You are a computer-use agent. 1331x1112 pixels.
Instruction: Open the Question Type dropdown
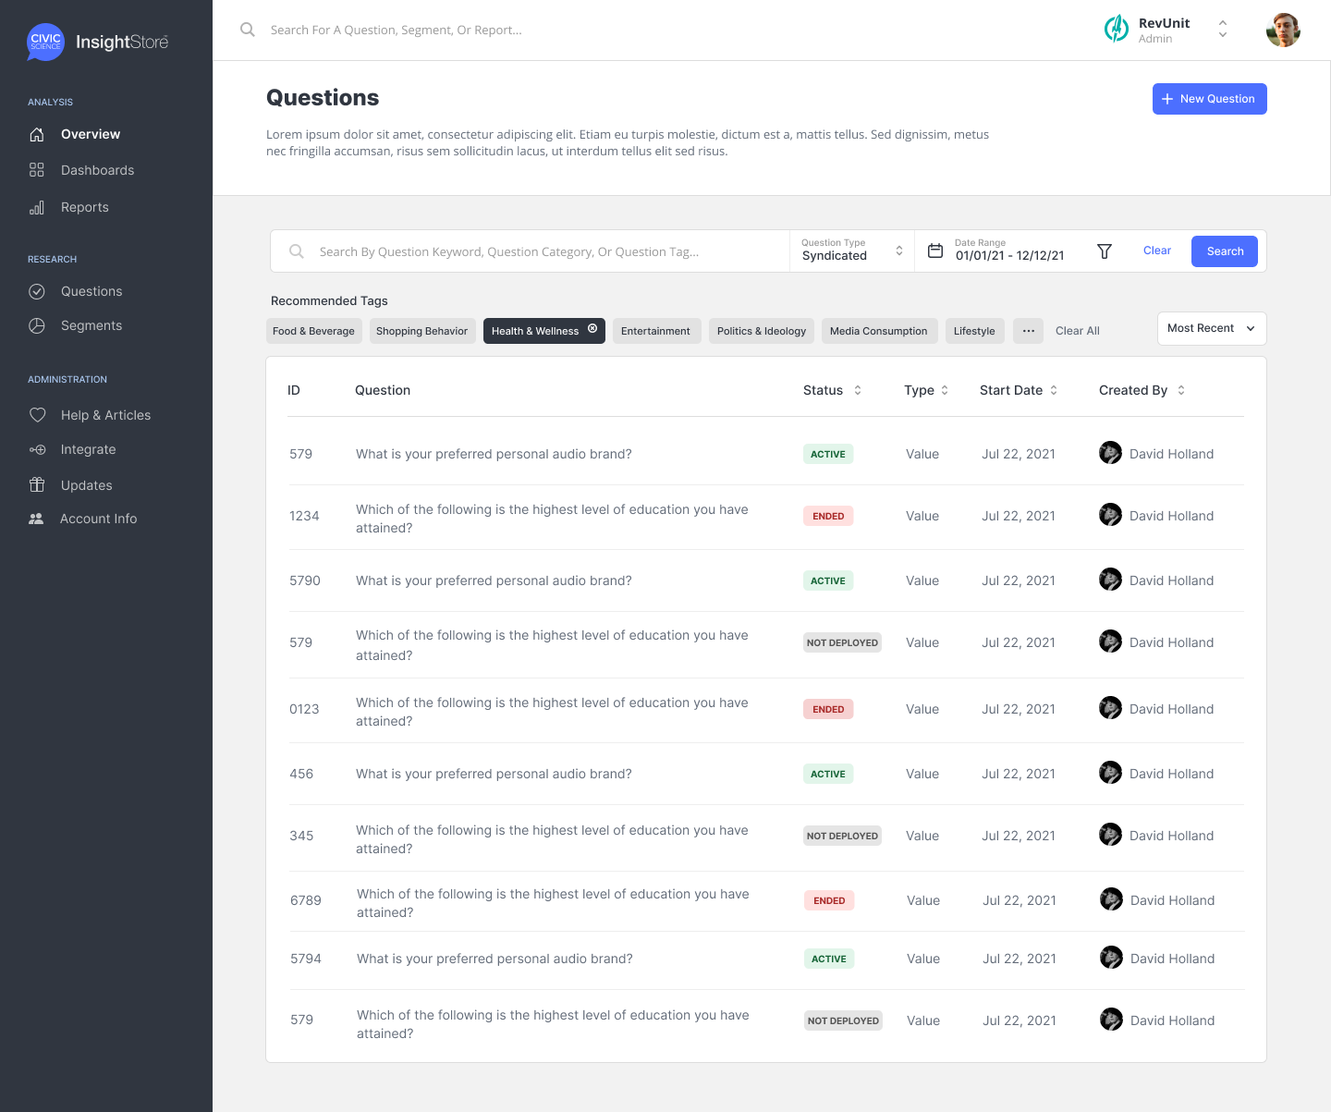(x=852, y=251)
